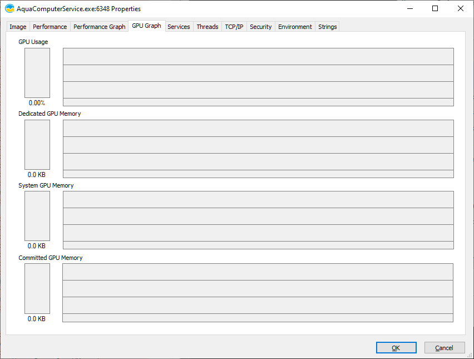
Task: View the Strings tab
Action: coord(327,27)
